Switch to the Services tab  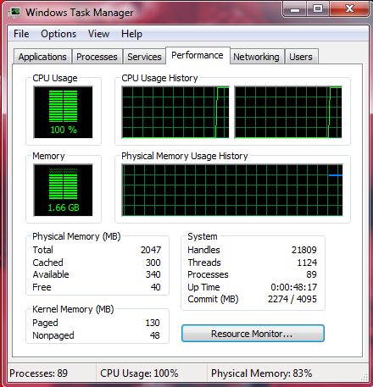[x=144, y=57]
